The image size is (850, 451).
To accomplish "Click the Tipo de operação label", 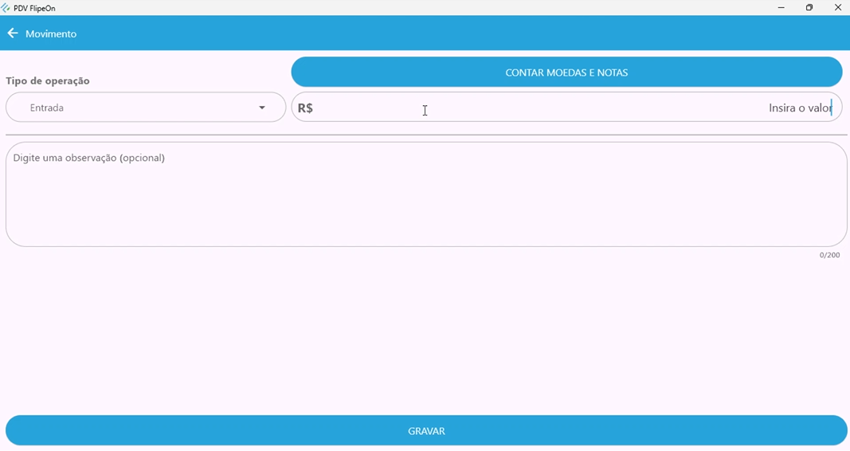I will [x=48, y=81].
